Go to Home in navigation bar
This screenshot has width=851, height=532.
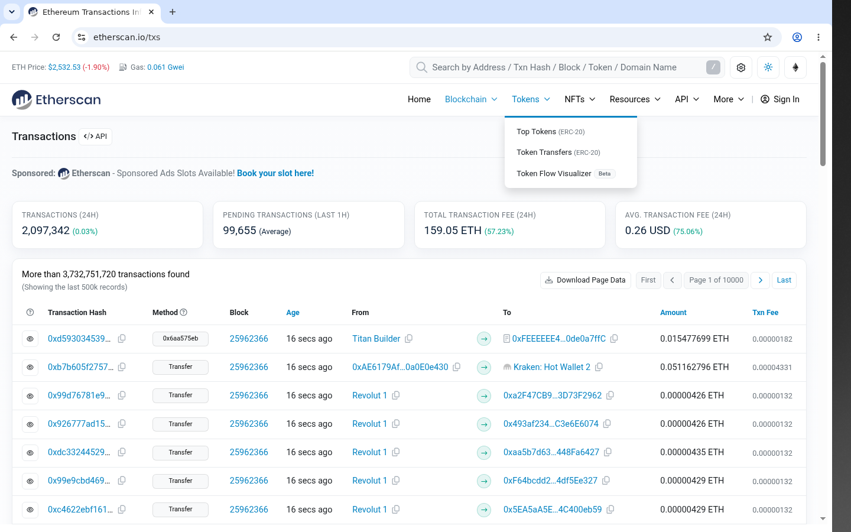click(x=419, y=99)
